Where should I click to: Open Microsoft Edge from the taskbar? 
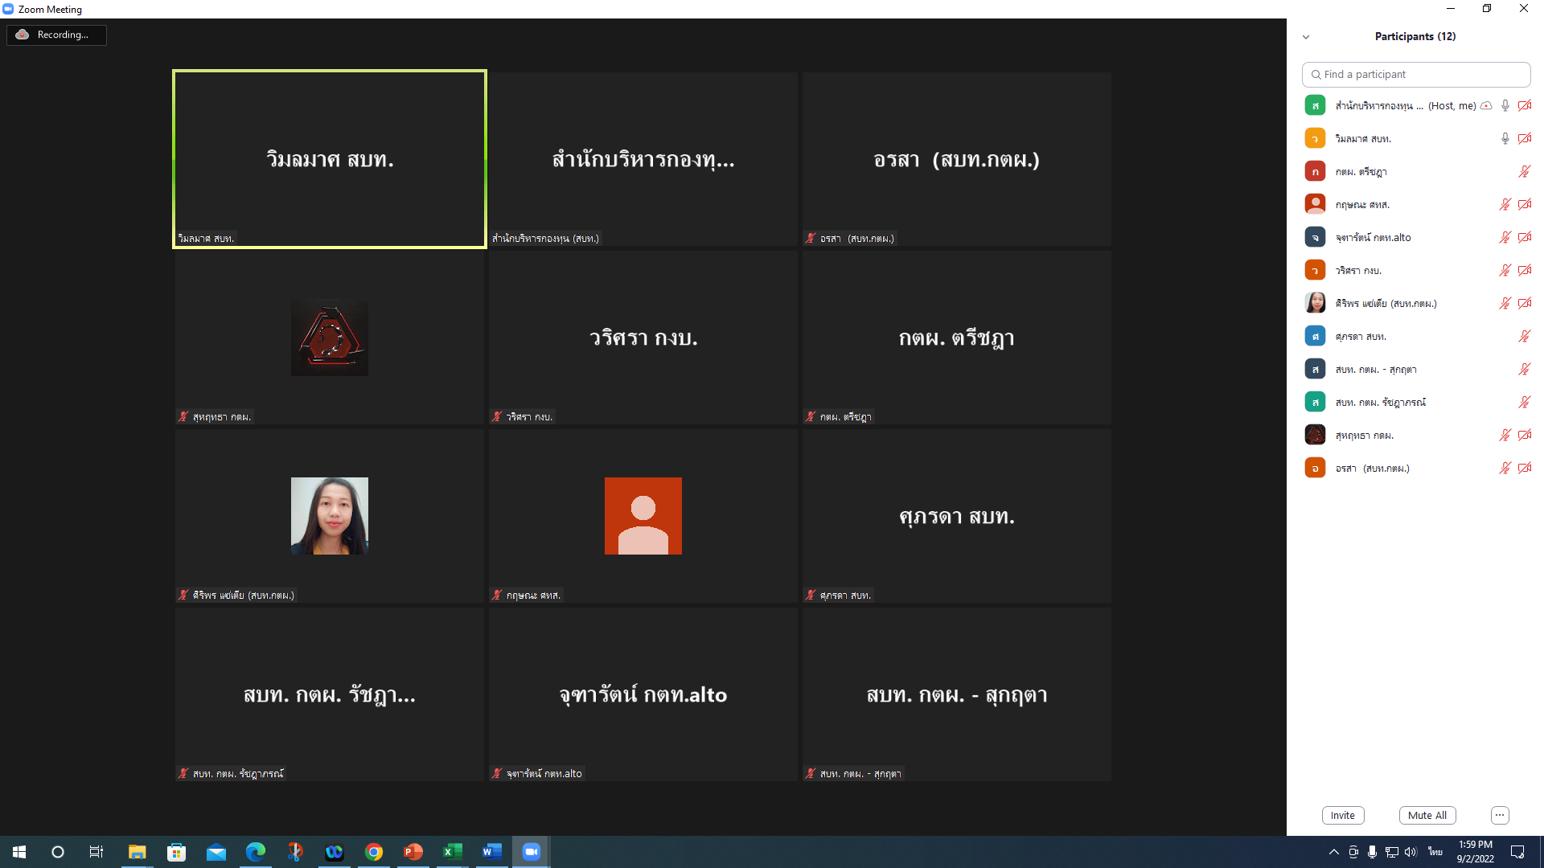tap(256, 852)
